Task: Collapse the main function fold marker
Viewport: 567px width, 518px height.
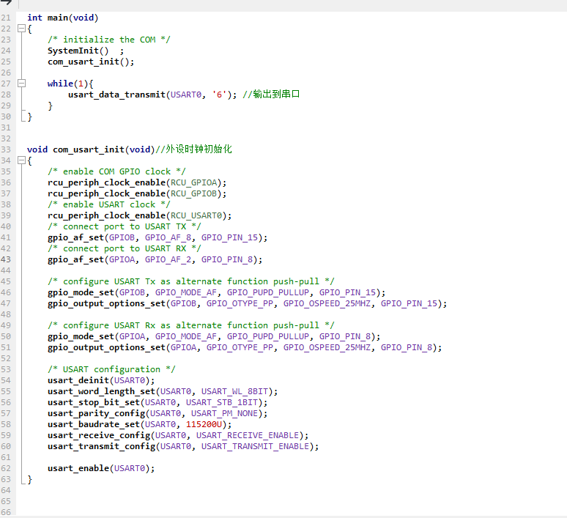Action: click(21, 29)
